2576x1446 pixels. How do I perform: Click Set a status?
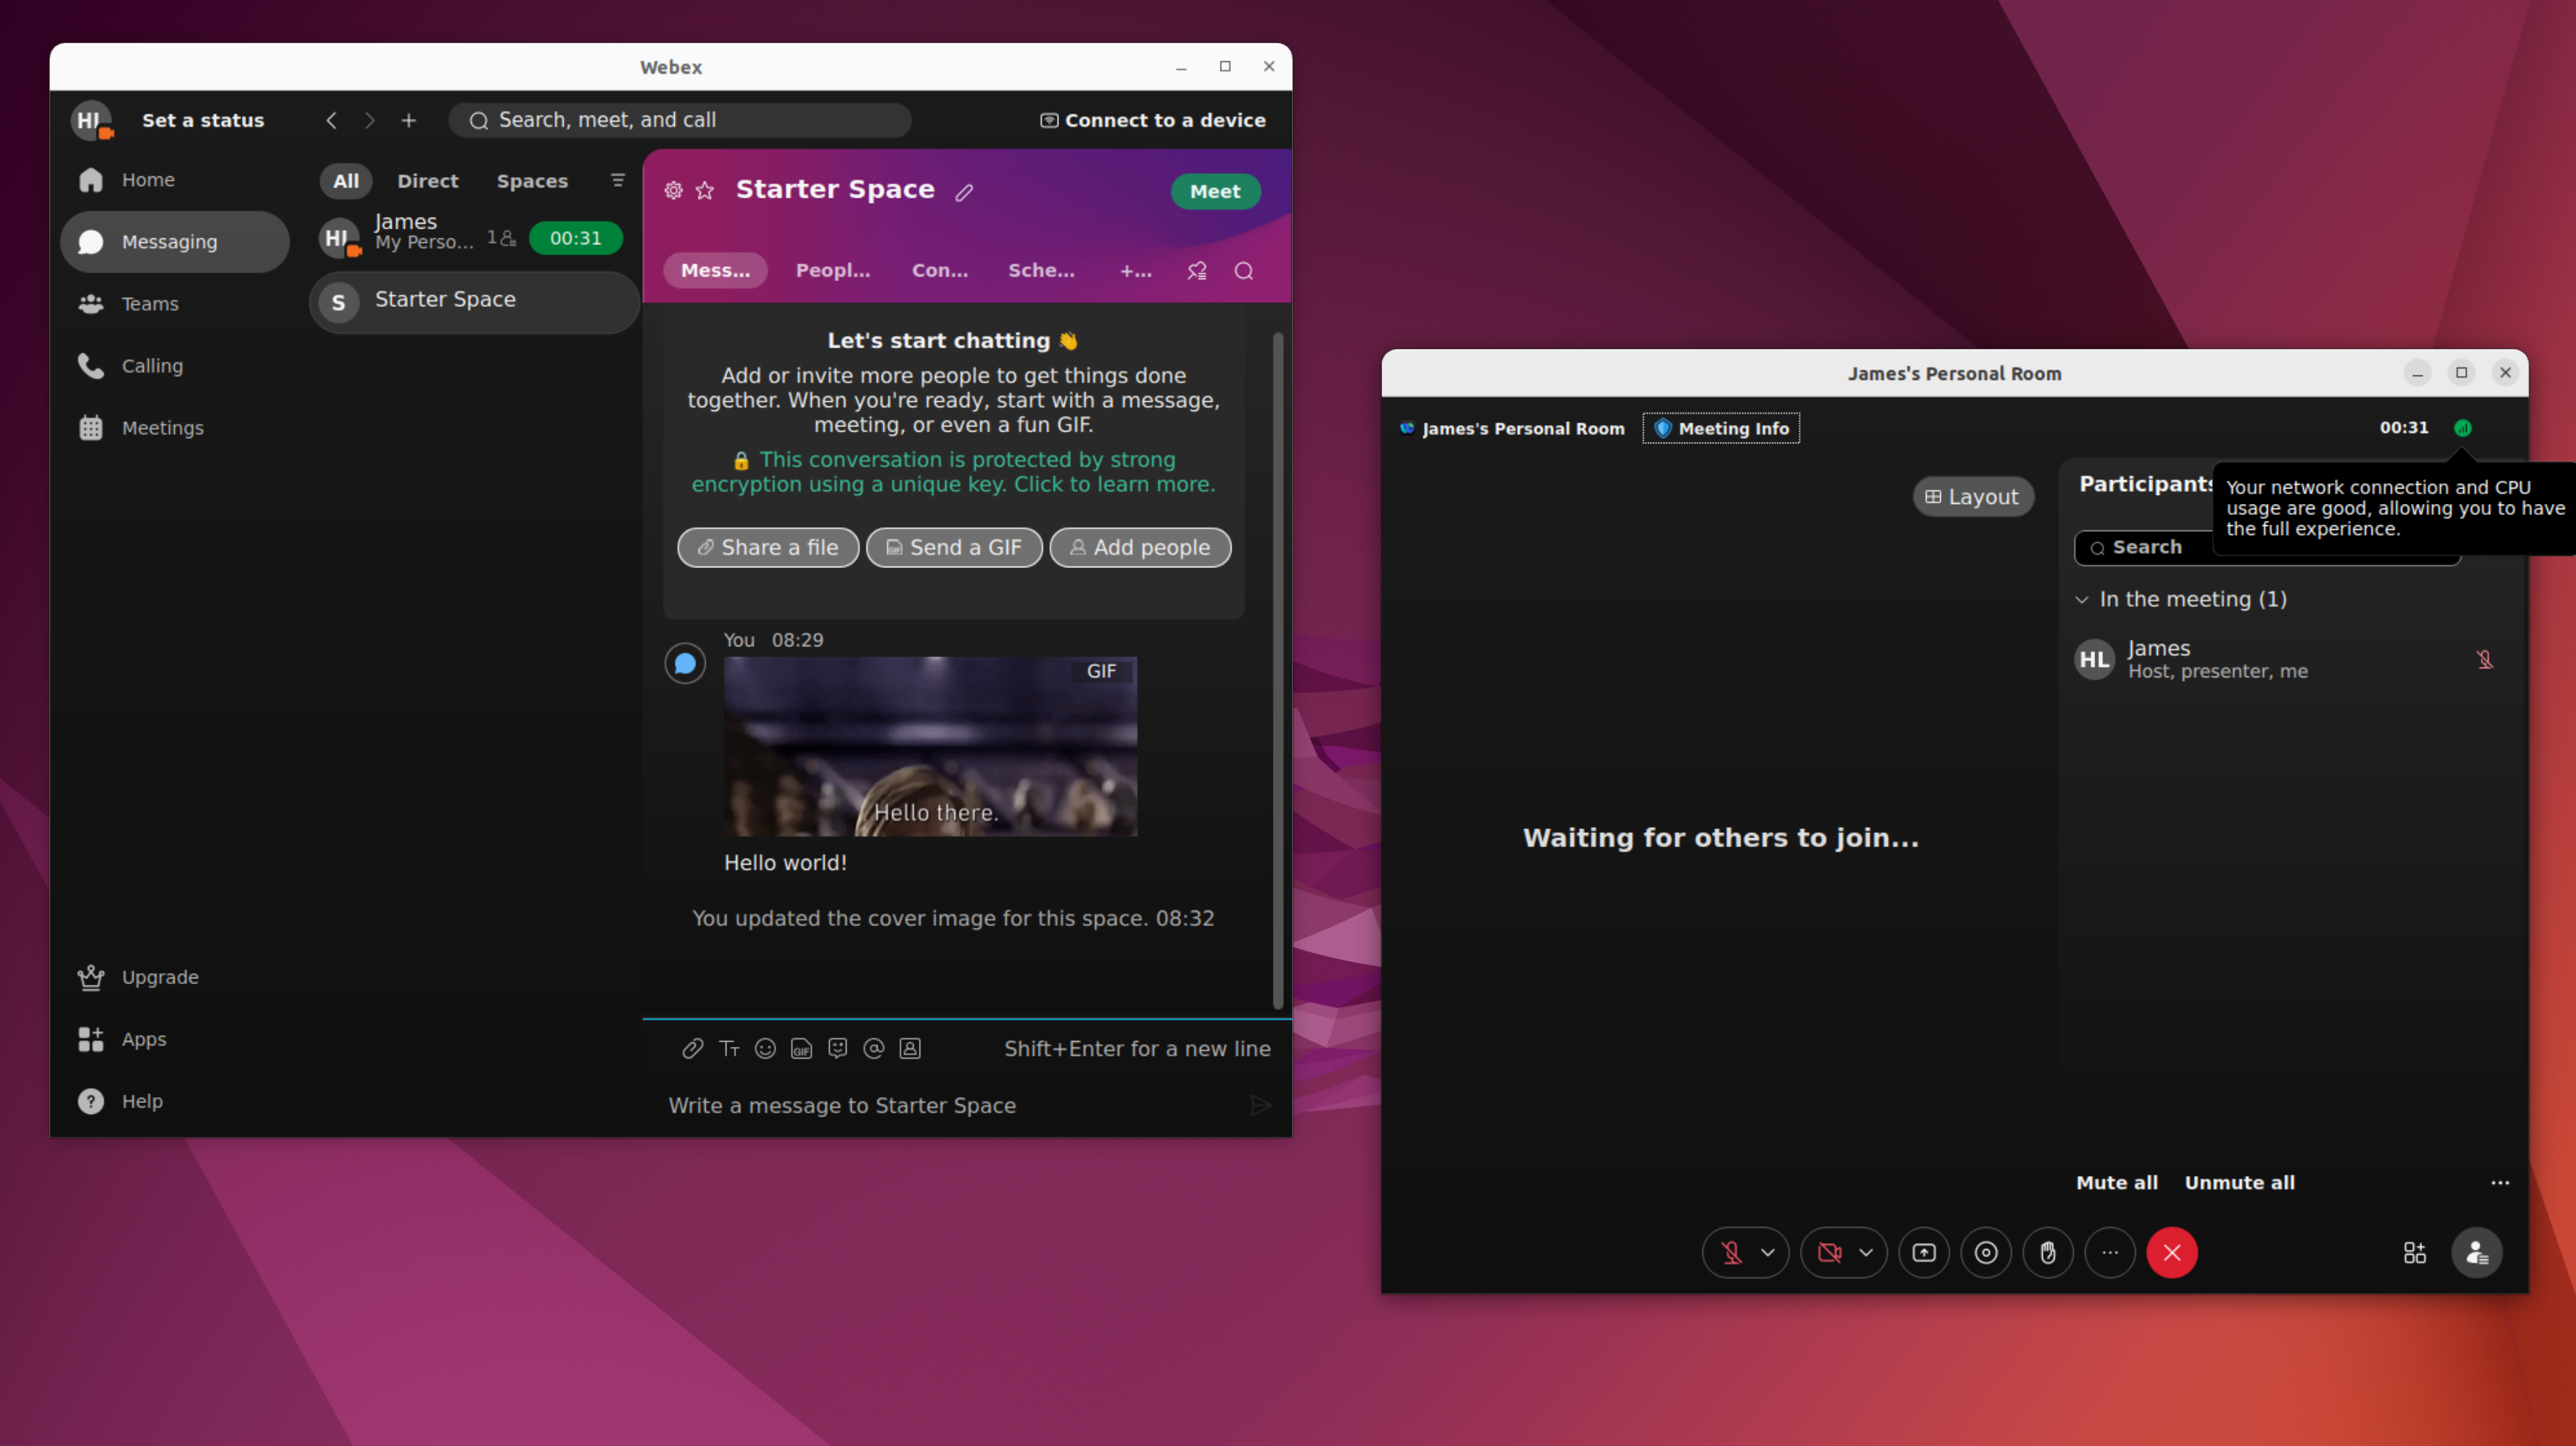(203, 120)
